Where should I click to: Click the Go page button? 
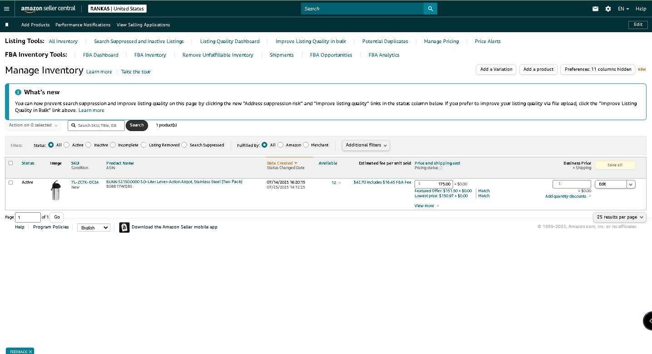coord(57,217)
